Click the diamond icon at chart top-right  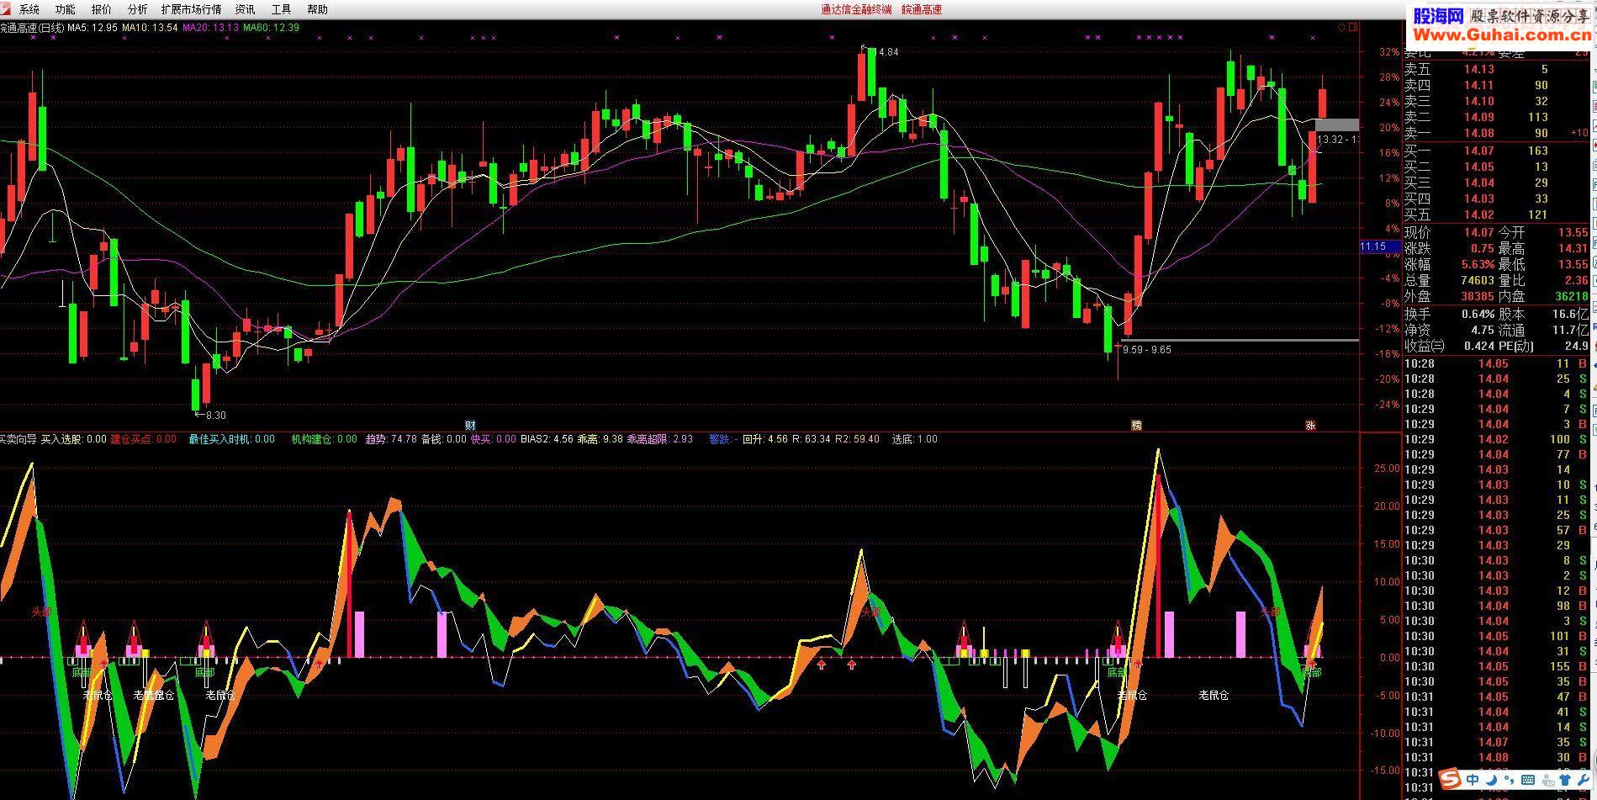[x=1341, y=27]
